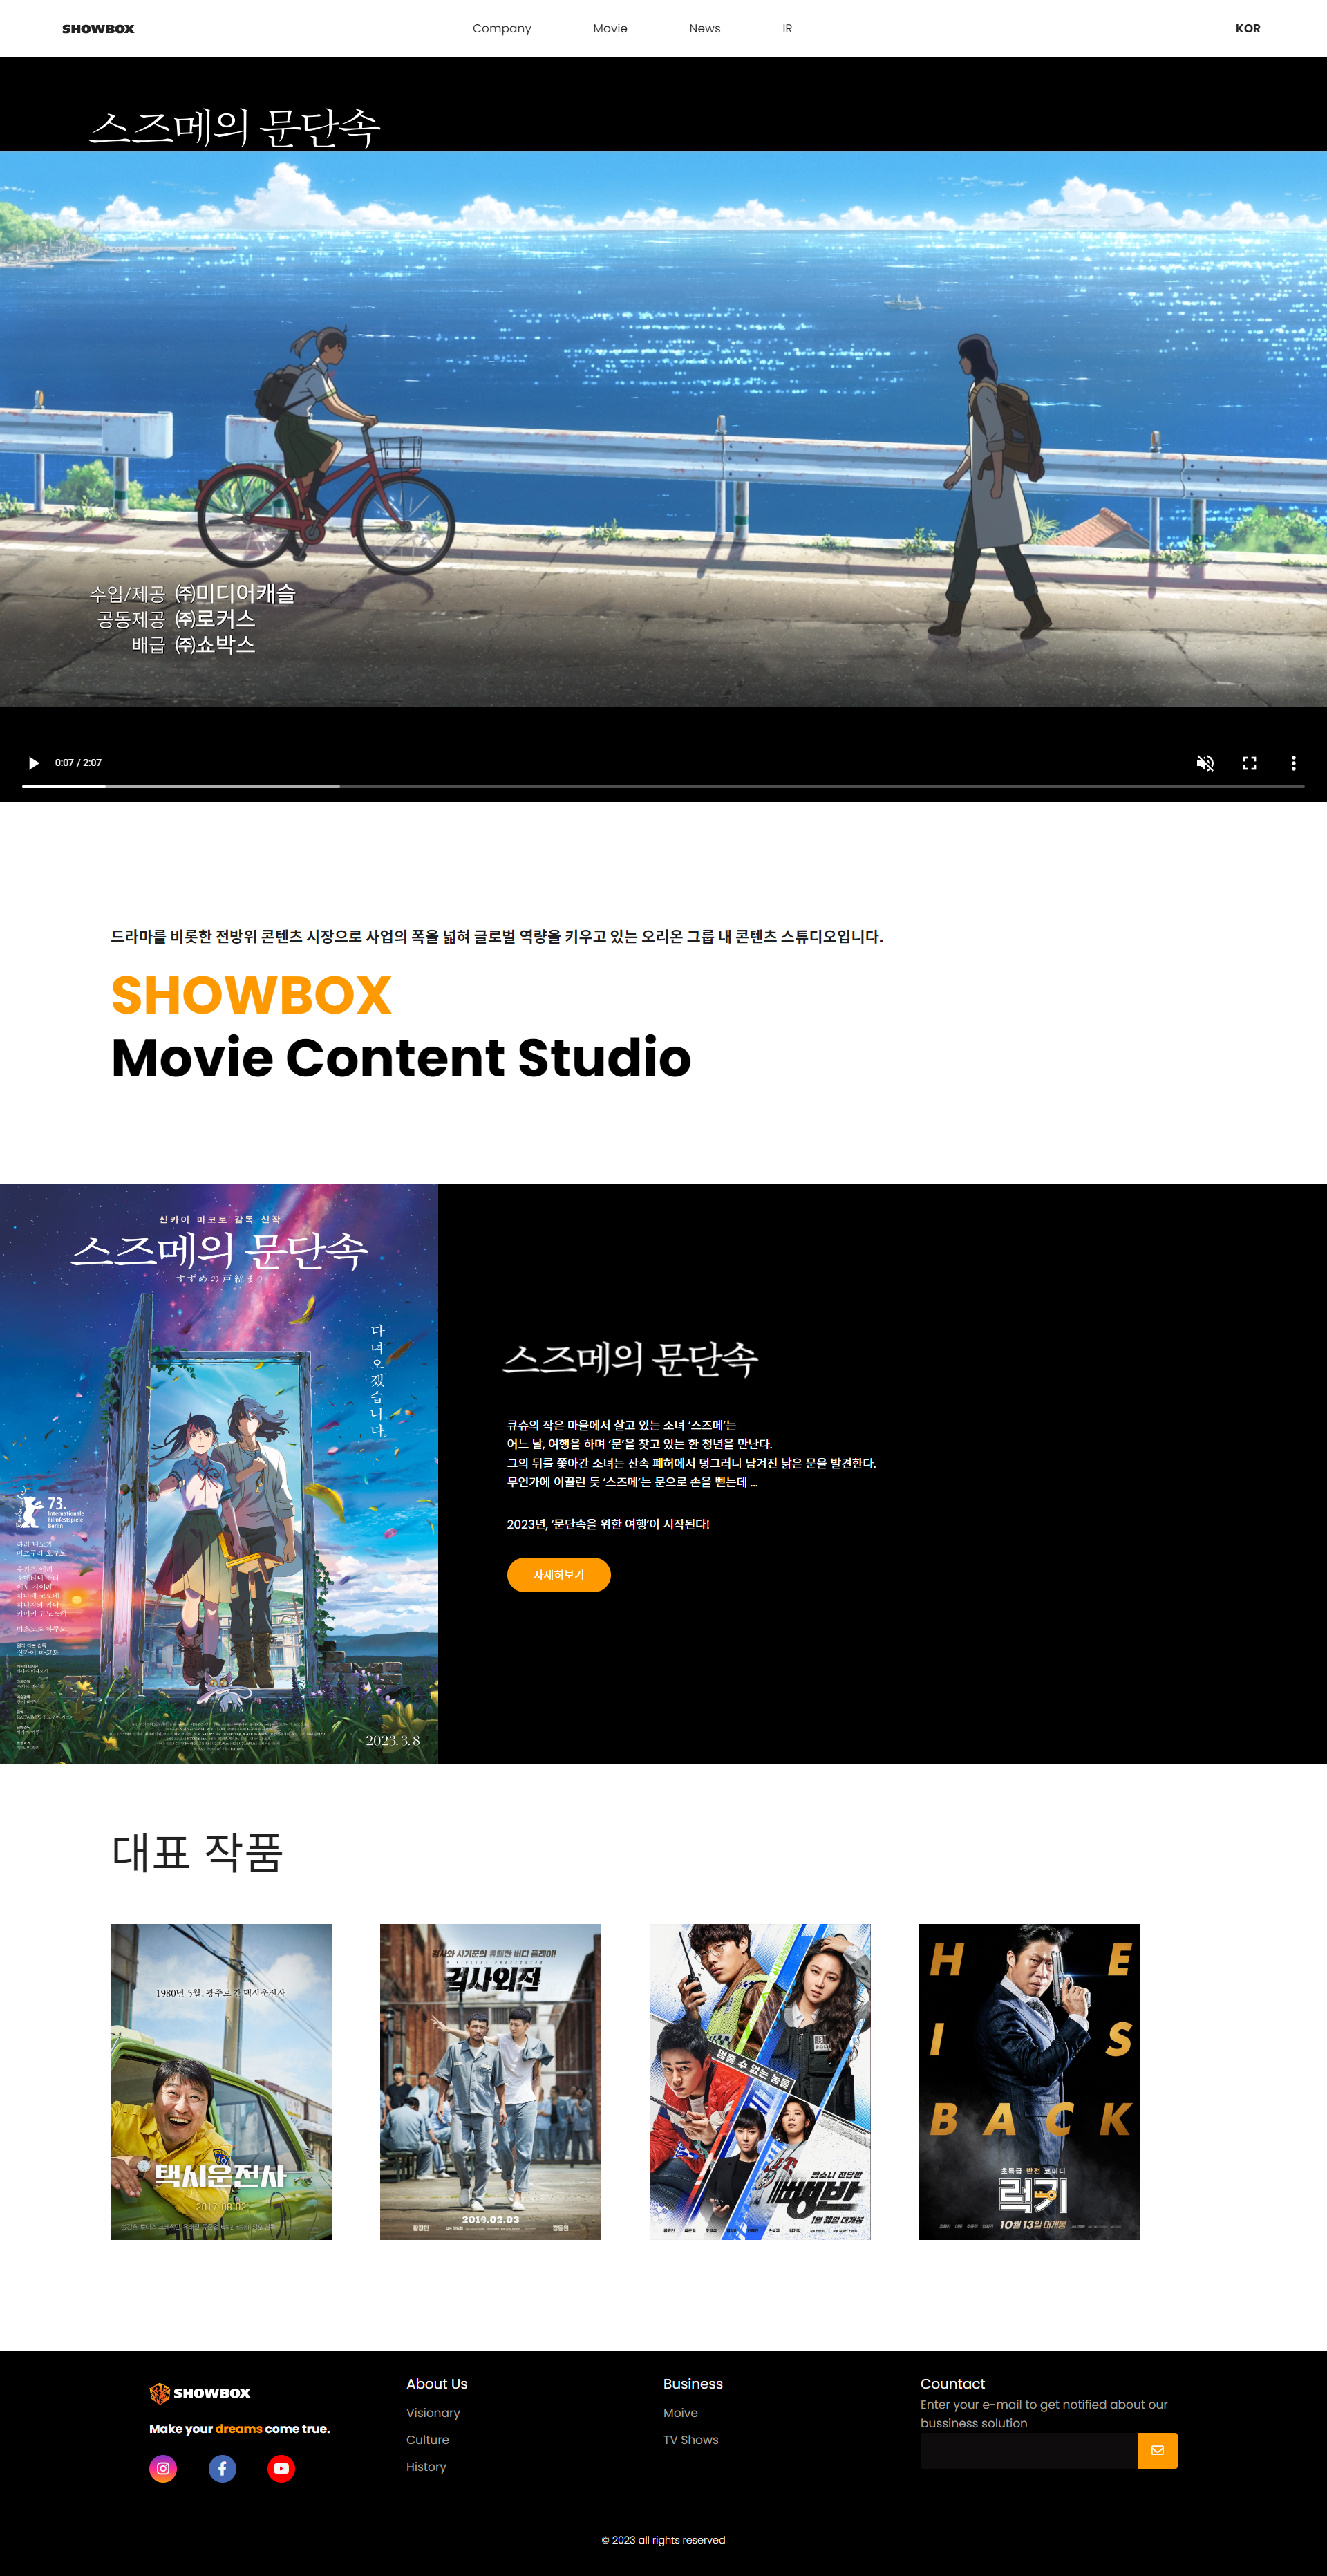Open the YouTube social icon
This screenshot has height=2576, width=1327.
[281, 2468]
